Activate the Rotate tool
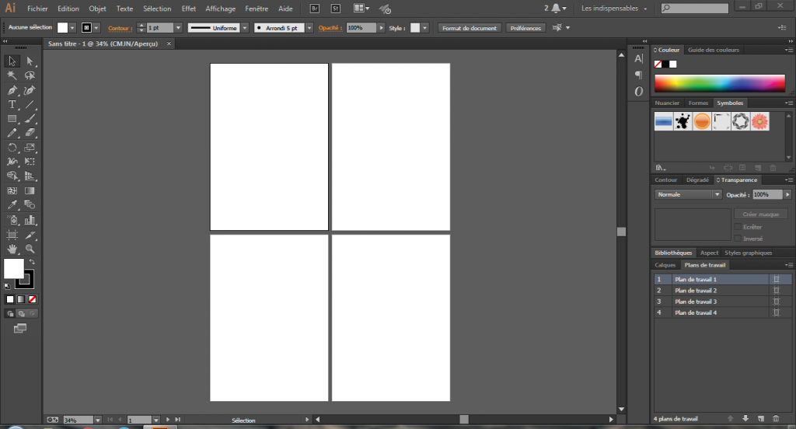Viewport: 796px width, 429px height. point(12,148)
